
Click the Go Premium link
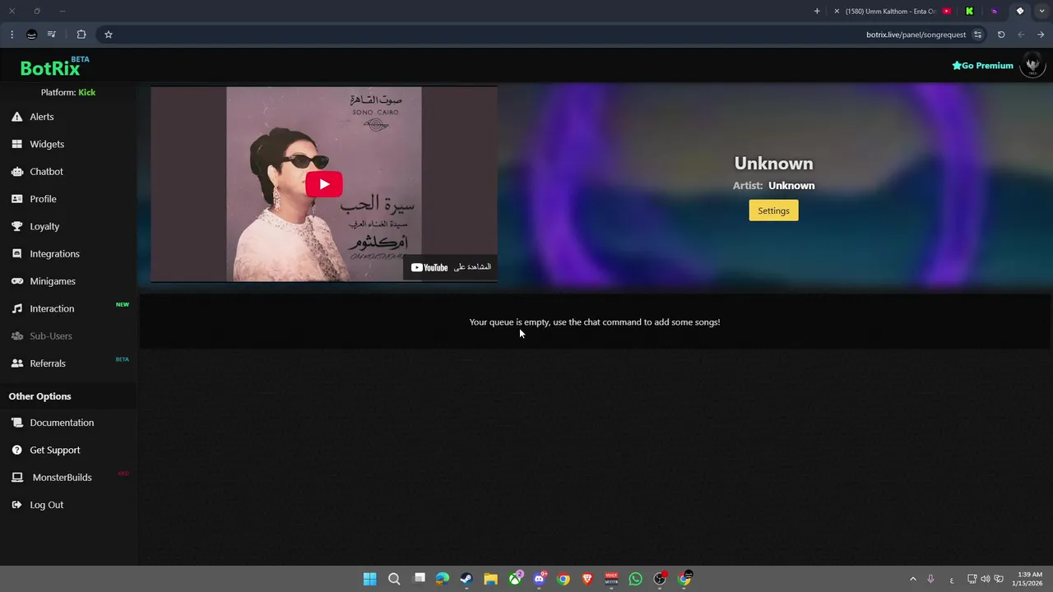point(982,66)
